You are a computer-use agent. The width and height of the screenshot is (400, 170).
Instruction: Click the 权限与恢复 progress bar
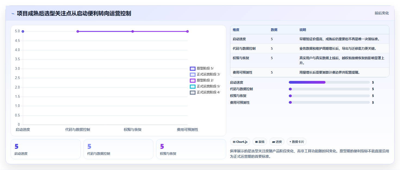click(x=329, y=96)
